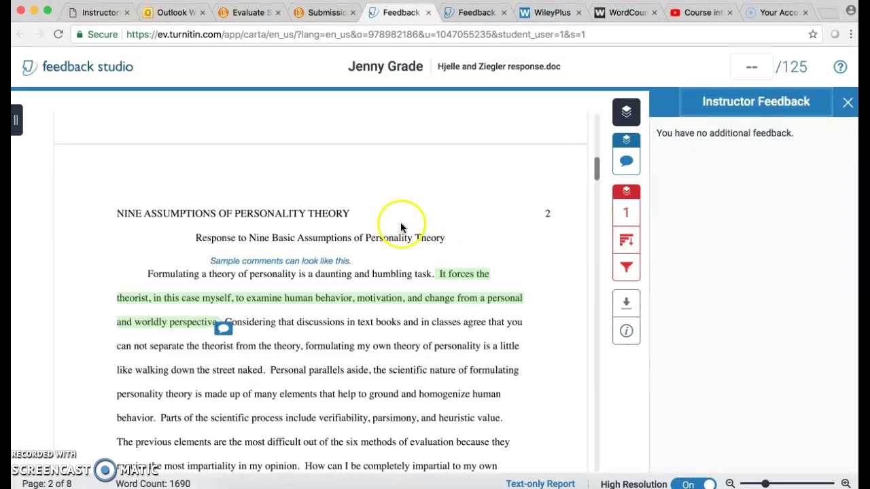Viewport: 870px width, 489px height.
Task: Open the all sources sort icon
Action: tap(626, 240)
